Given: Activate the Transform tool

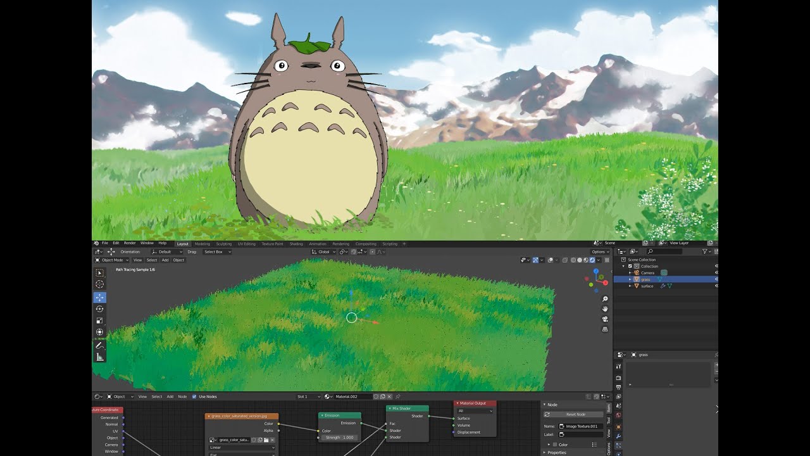Looking at the screenshot, I should pyautogui.click(x=100, y=332).
